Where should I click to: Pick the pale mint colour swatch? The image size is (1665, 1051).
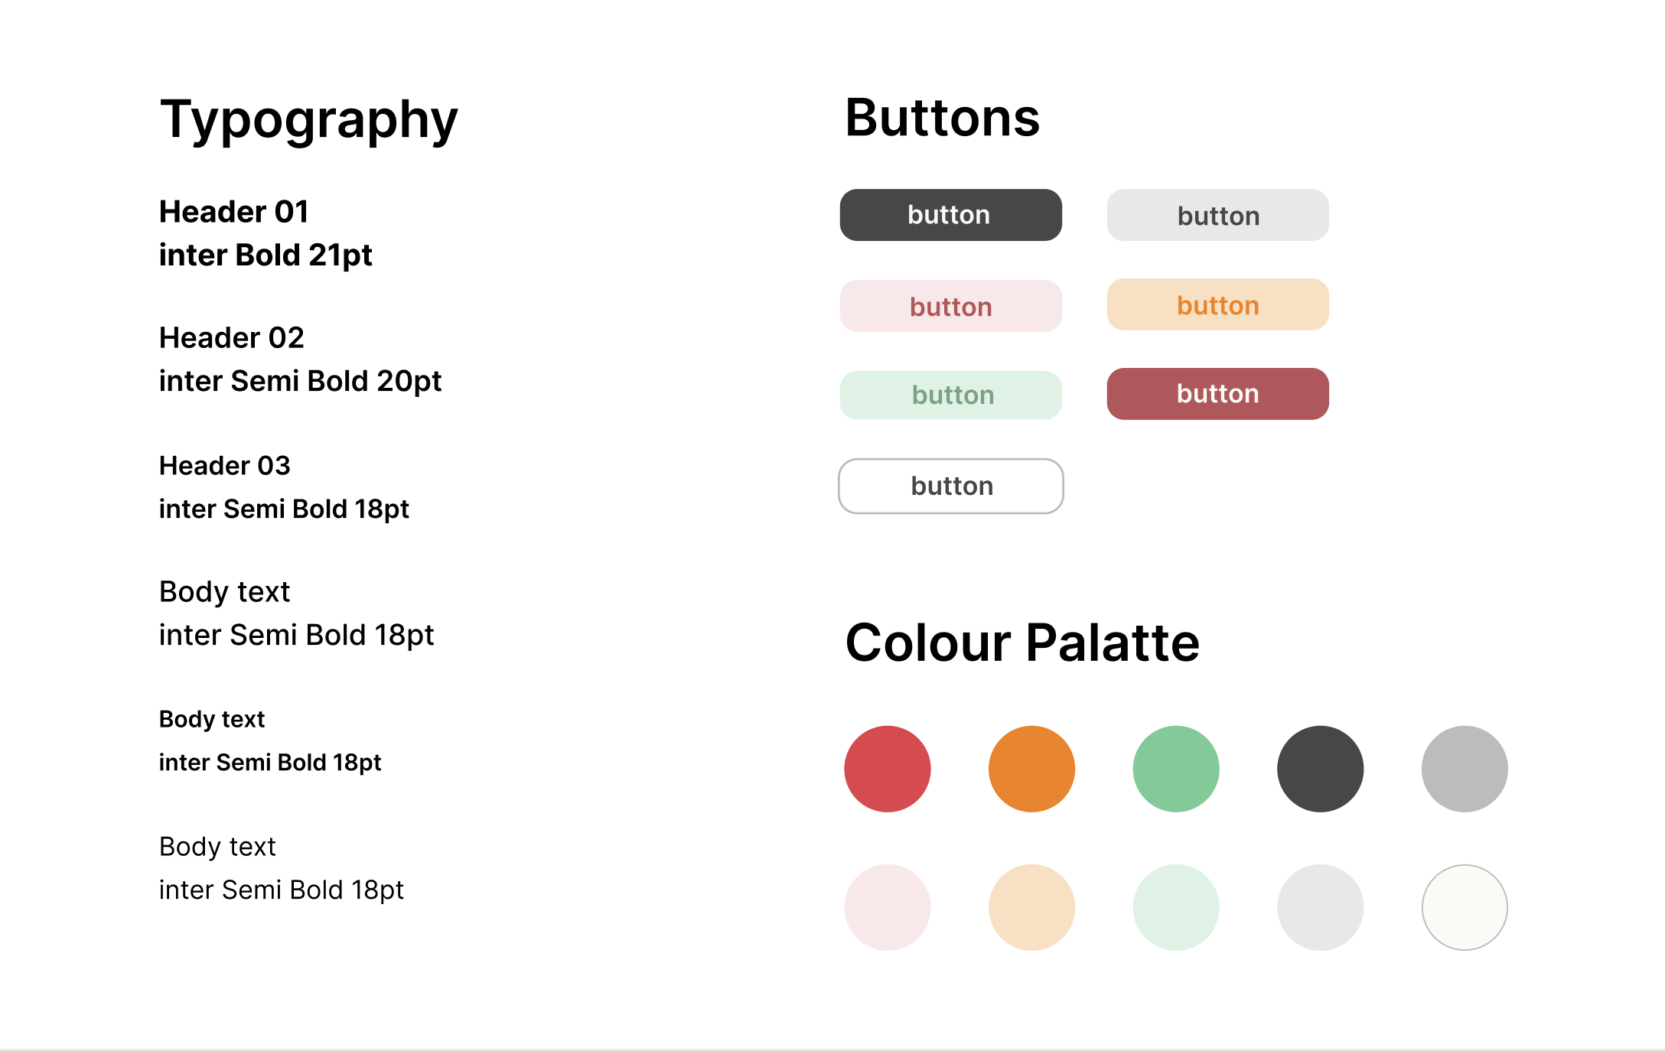1176,907
